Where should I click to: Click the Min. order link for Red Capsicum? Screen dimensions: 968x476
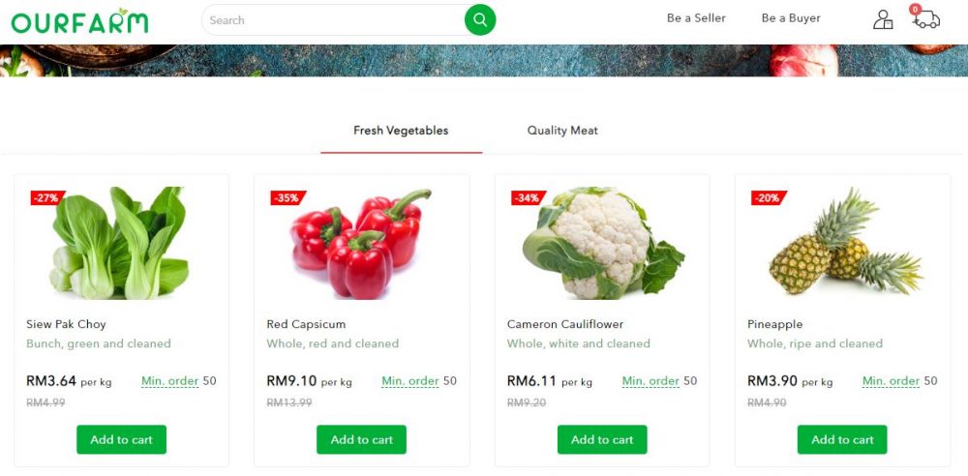pos(409,381)
